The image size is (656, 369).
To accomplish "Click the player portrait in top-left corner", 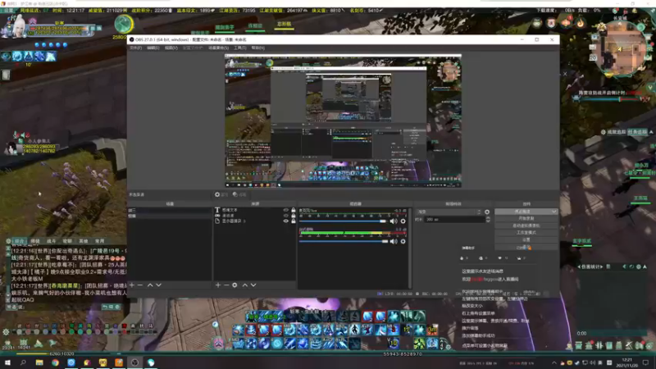I will click(x=17, y=26).
